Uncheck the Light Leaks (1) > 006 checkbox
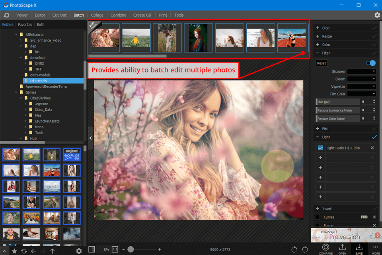382x255 pixels. click(320, 147)
